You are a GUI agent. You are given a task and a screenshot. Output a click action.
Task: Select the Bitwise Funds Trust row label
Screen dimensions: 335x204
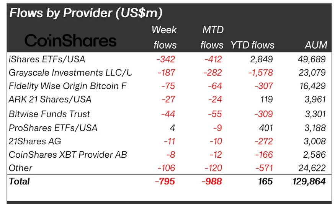click(49, 114)
